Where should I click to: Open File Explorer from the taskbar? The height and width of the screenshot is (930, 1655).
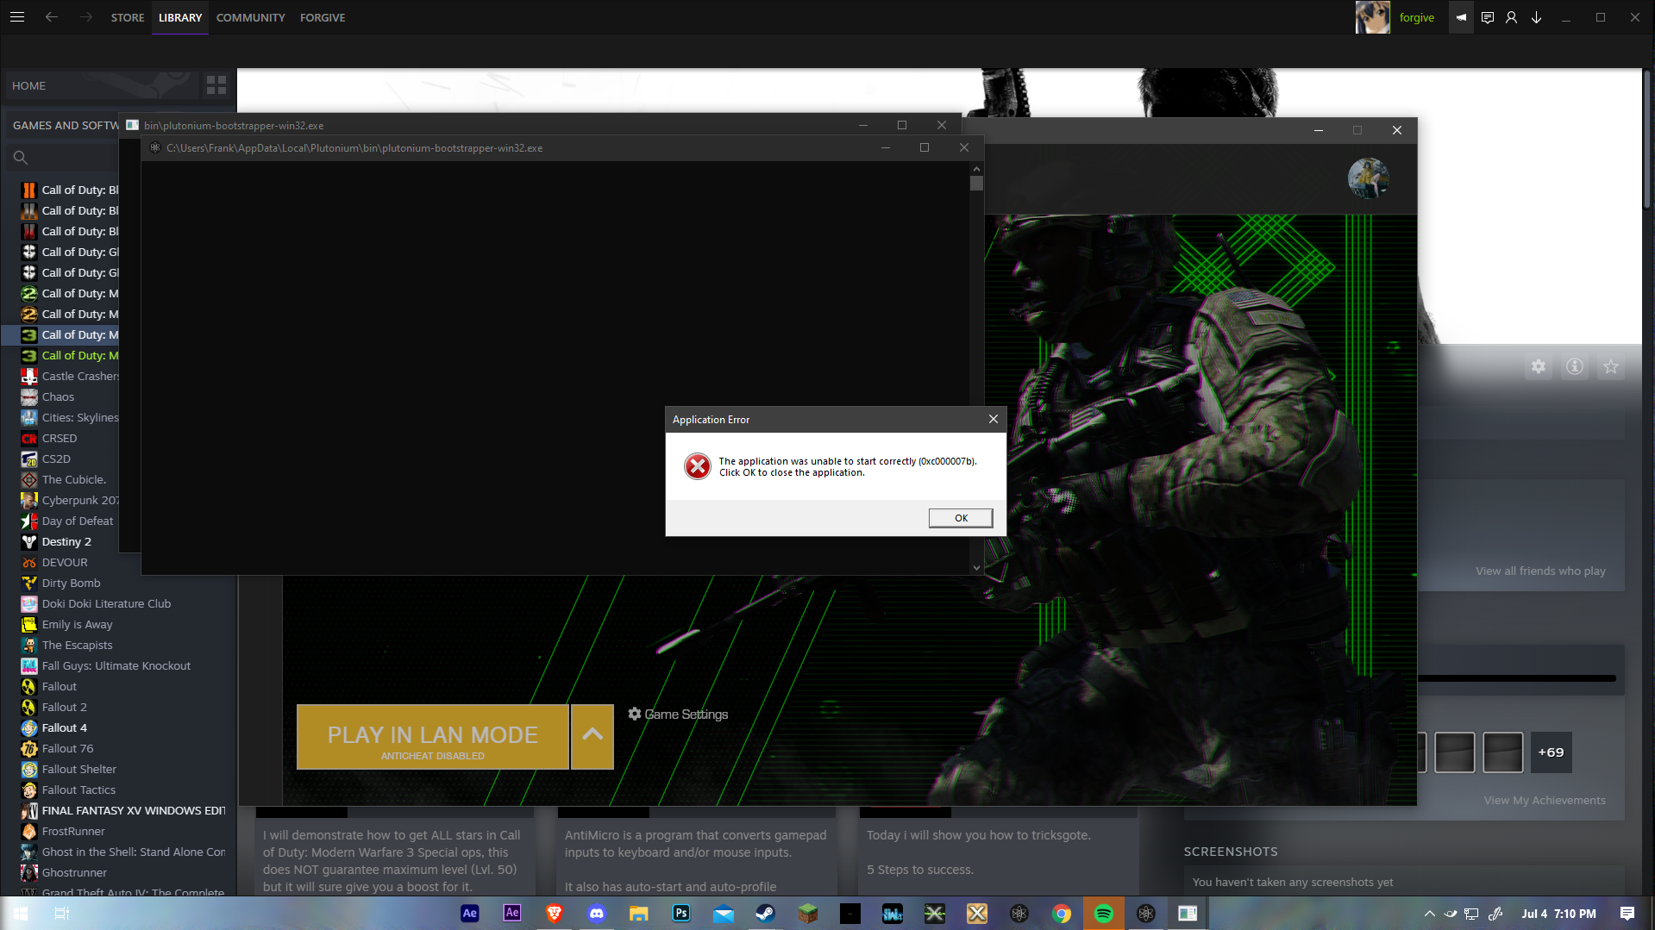click(x=639, y=914)
